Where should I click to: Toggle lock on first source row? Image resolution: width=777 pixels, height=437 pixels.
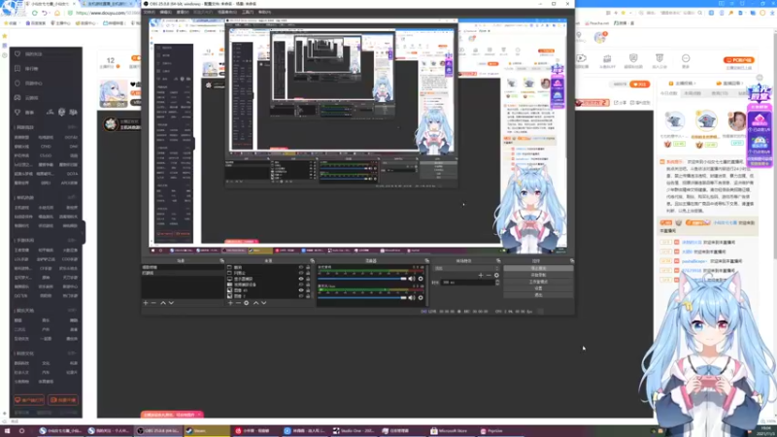(x=308, y=267)
